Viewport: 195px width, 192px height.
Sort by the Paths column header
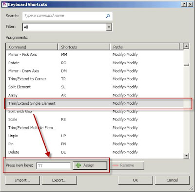(145, 47)
